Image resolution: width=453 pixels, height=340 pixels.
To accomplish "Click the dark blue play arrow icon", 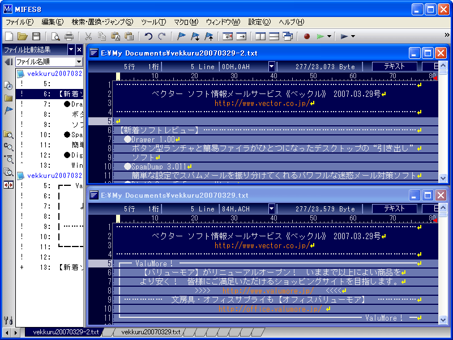I will point(344,36).
